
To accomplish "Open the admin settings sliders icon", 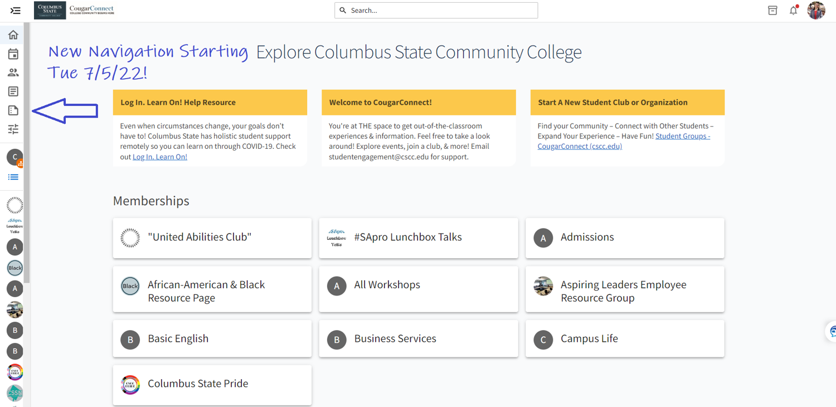I will click(13, 129).
